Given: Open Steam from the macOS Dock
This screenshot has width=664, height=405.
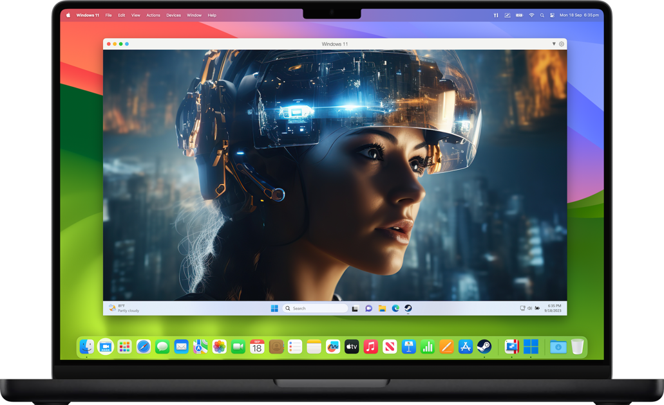Looking at the screenshot, I should 484,347.
